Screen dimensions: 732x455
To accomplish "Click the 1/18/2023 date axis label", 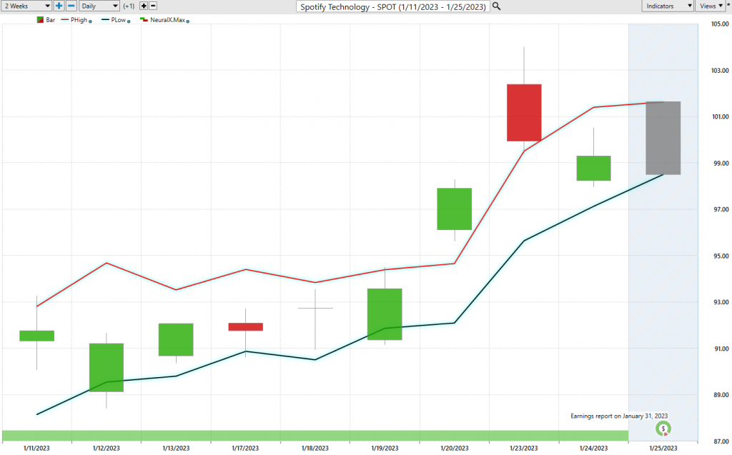I will coord(315,448).
